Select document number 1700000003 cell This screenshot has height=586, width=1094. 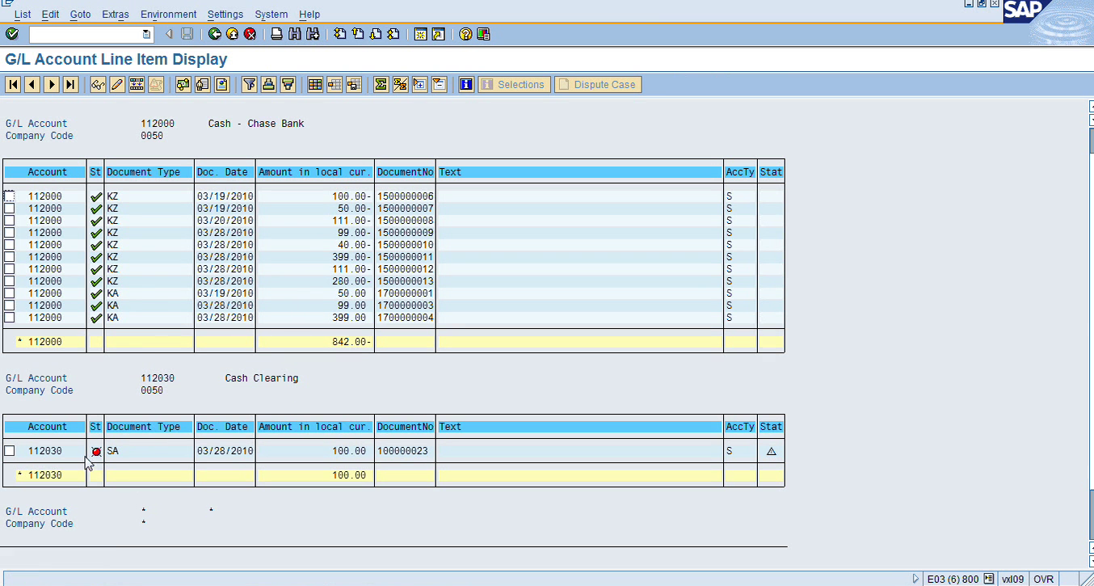[x=406, y=306]
